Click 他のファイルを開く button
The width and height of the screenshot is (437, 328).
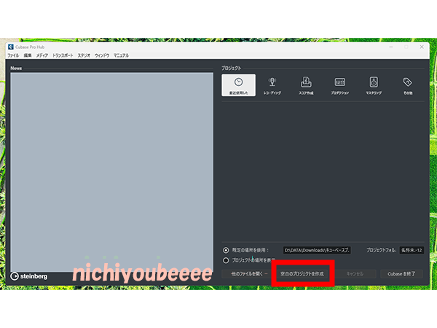click(248, 273)
